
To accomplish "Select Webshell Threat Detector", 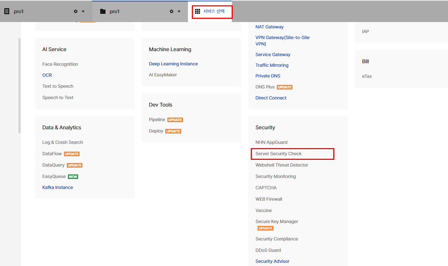I will point(282,165).
